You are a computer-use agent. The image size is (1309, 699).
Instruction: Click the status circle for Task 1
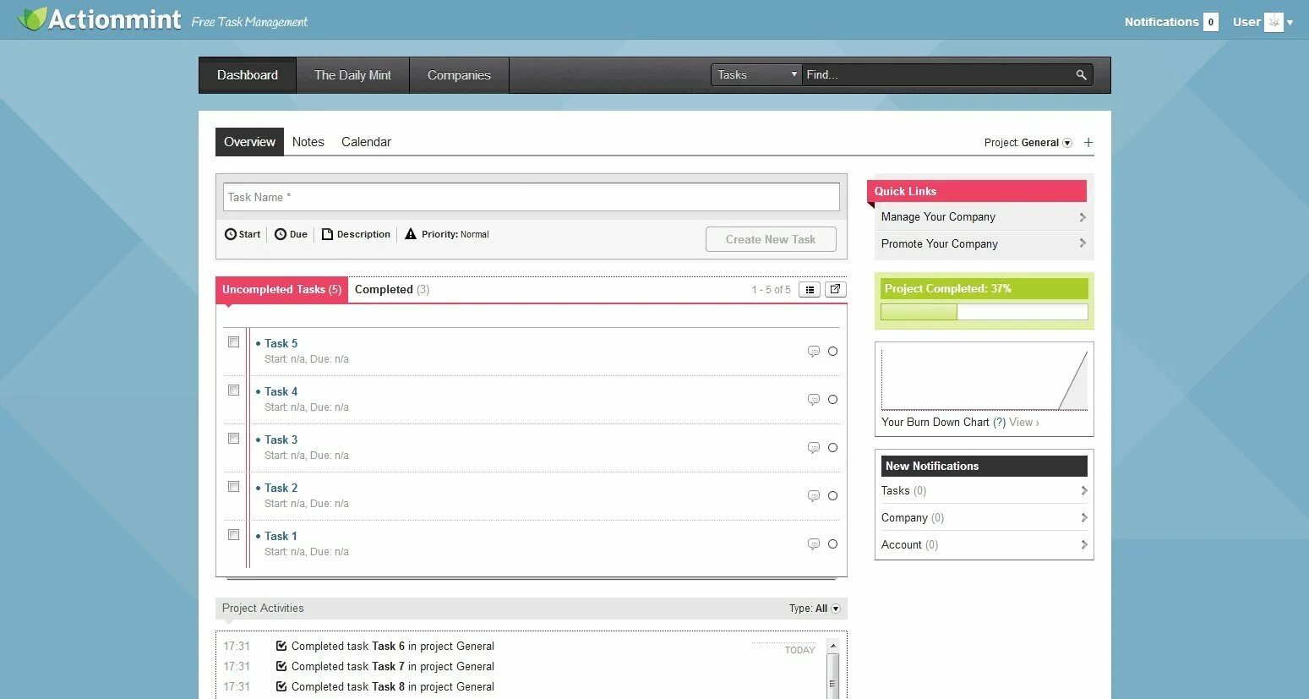(832, 544)
